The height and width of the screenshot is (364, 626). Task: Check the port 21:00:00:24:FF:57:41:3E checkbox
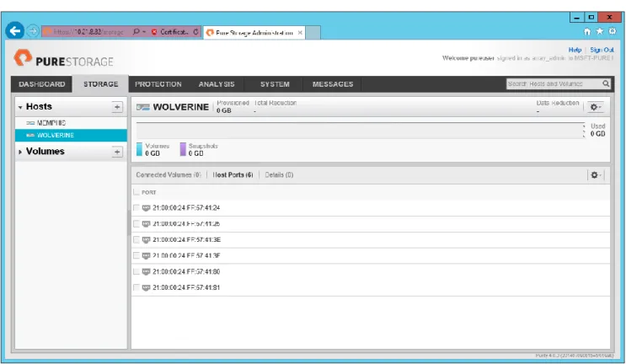tap(136, 239)
